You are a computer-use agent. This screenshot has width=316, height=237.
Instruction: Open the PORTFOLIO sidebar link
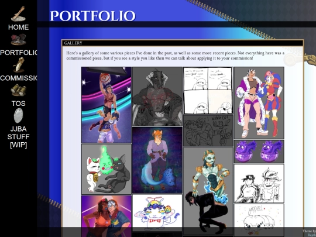19,53
